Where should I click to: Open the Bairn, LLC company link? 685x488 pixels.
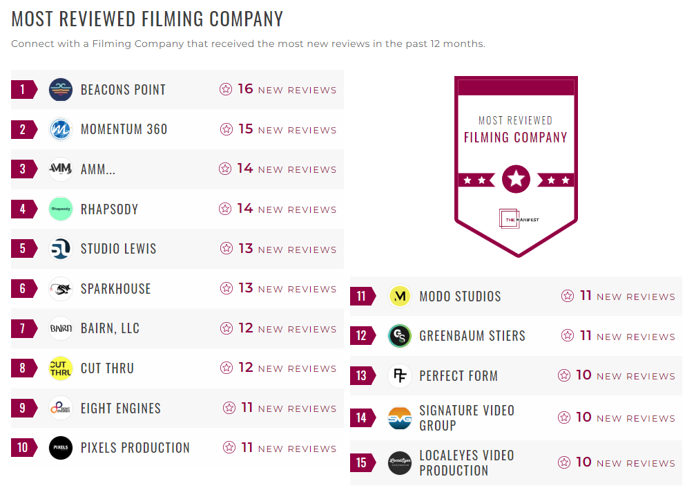point(110,328)
